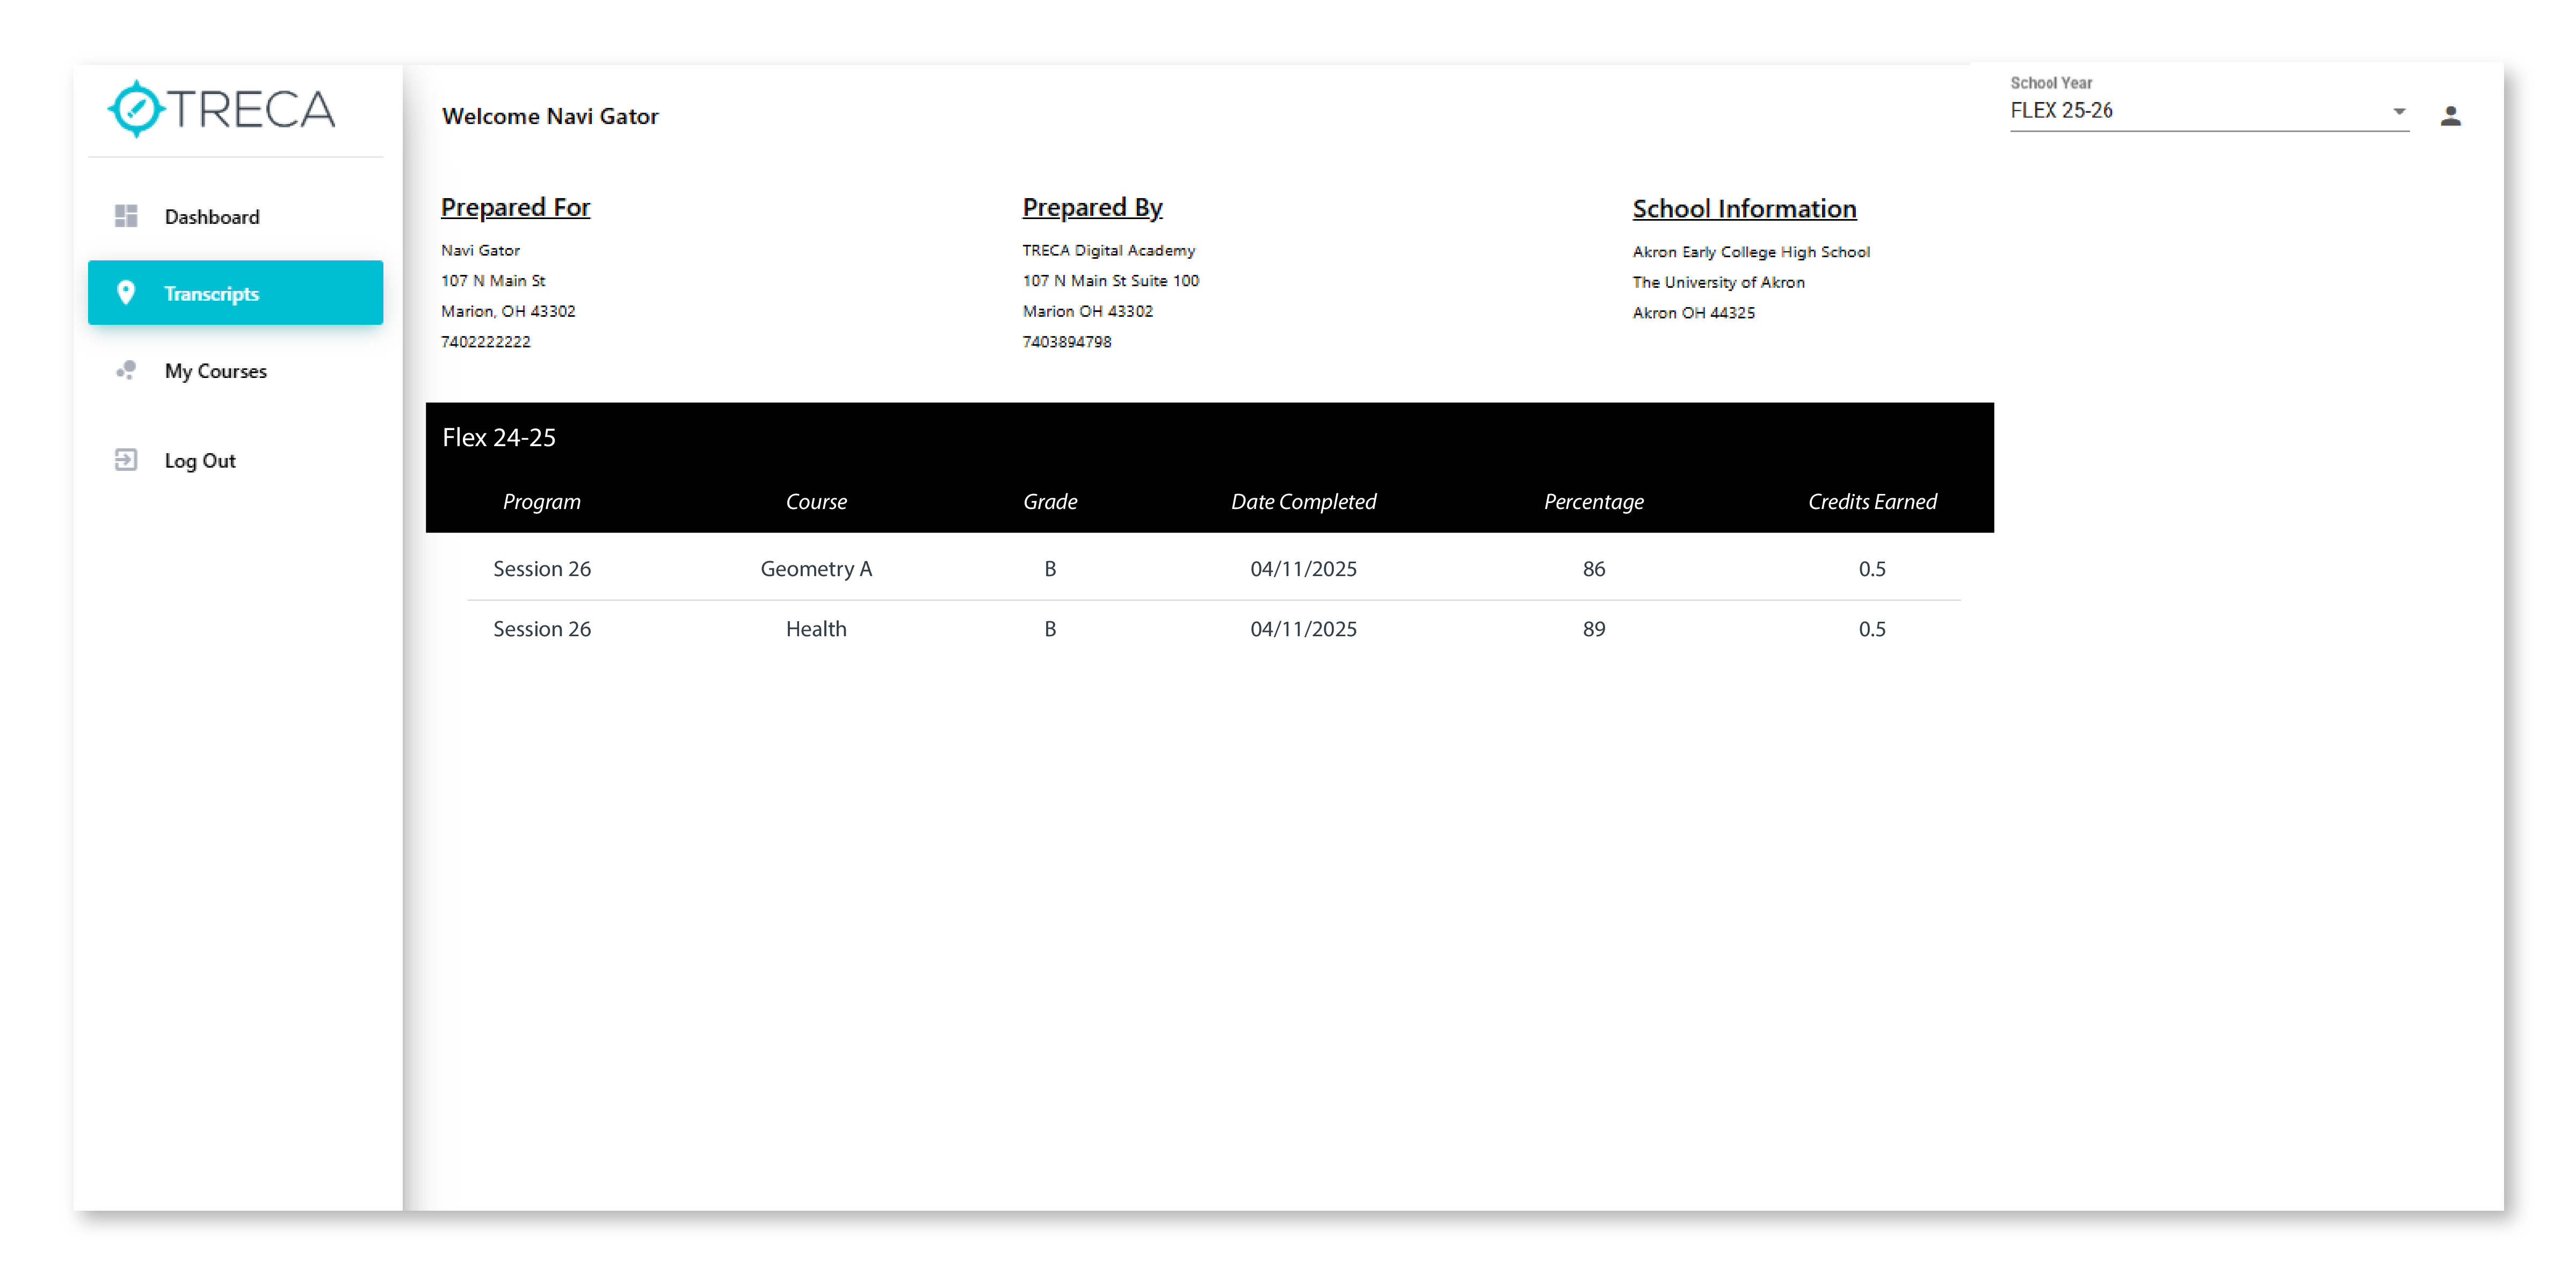2576x1273 pixels.
Task: Click the Geometry A course row
Action: point(816,568)
